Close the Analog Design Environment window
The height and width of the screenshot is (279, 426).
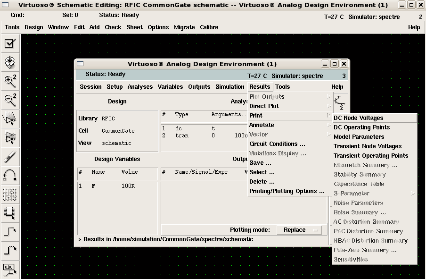(344, 64)
